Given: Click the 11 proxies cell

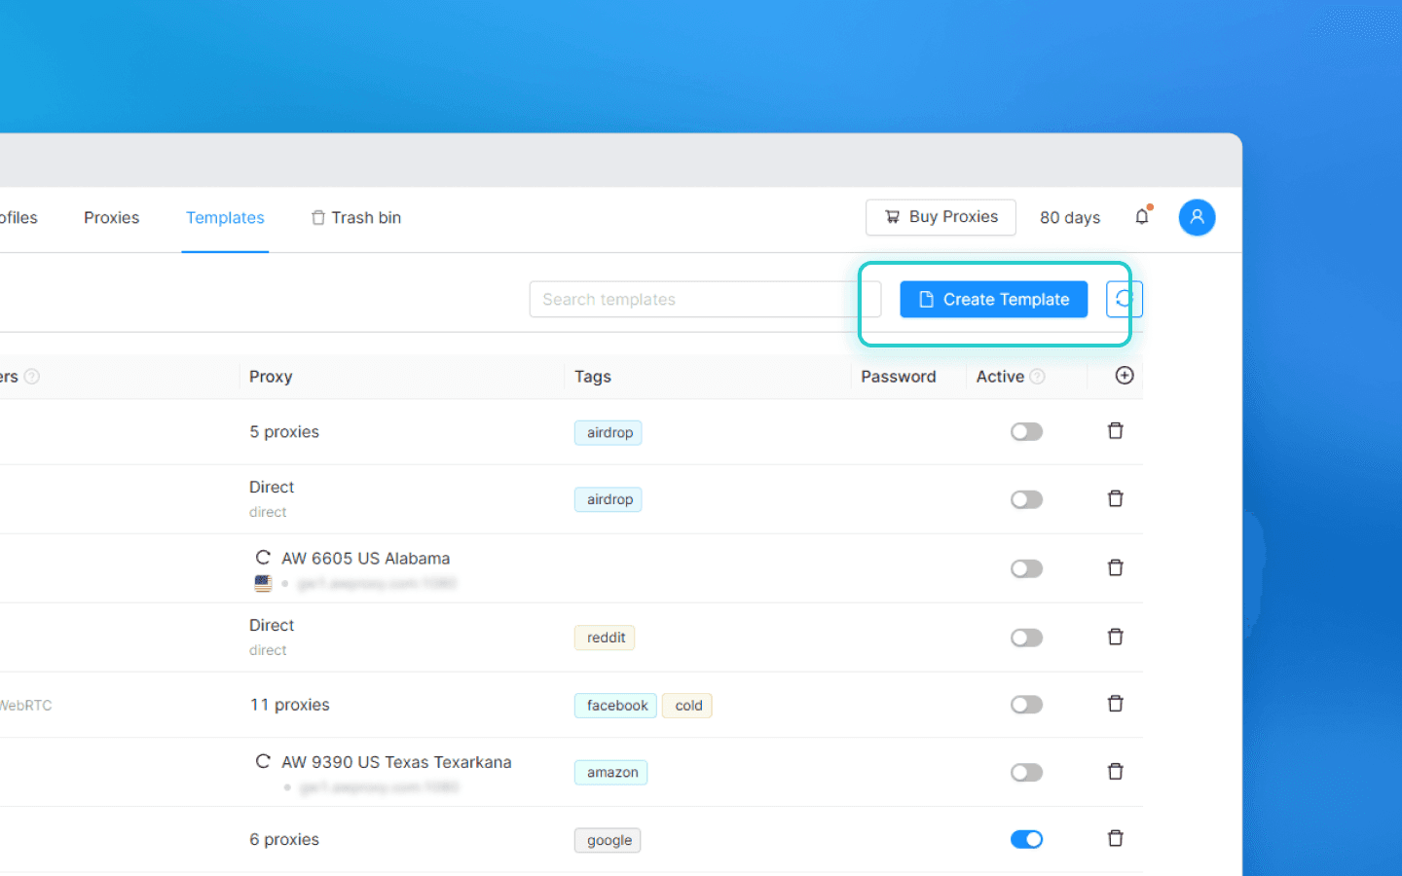Looking at the screenshot, I should (289, 705).
